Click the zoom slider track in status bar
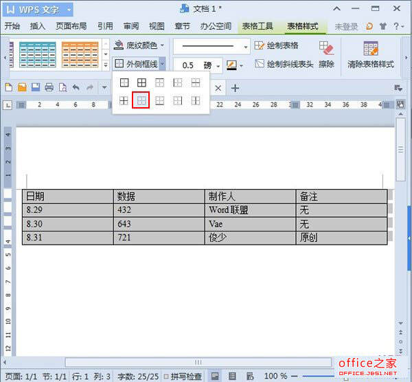 coord(318,377)
